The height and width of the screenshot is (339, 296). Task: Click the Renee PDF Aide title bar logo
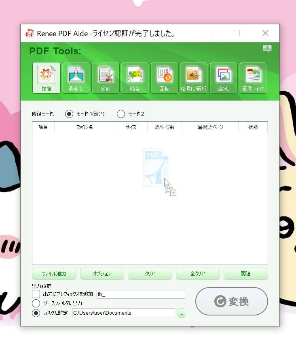click(x=30, y=33)
